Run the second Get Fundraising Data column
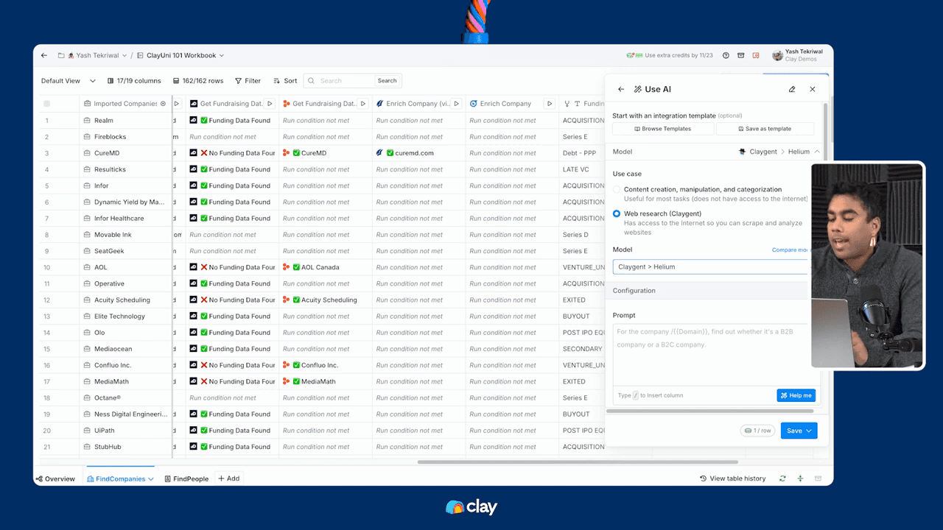Image resolution: width=943 pixels, height=530 pixels. click(x=363, y=104)
